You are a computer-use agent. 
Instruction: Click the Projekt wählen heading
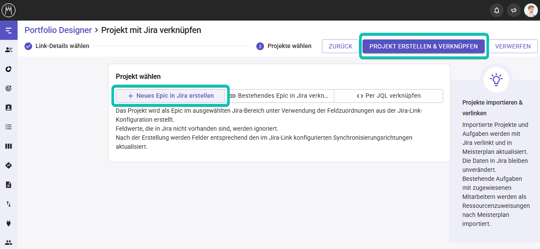(x=138, y=76)
